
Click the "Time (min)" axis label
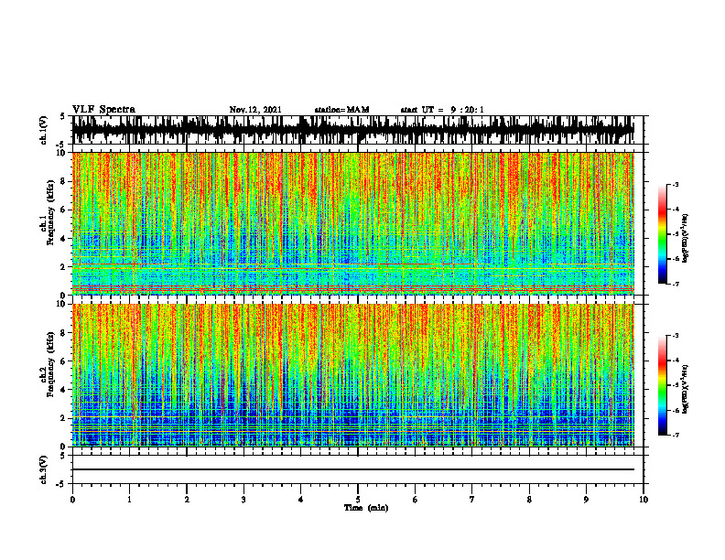click(366, 508)
